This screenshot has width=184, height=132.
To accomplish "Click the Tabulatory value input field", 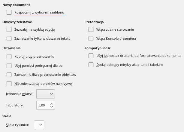I will [42, 105].
